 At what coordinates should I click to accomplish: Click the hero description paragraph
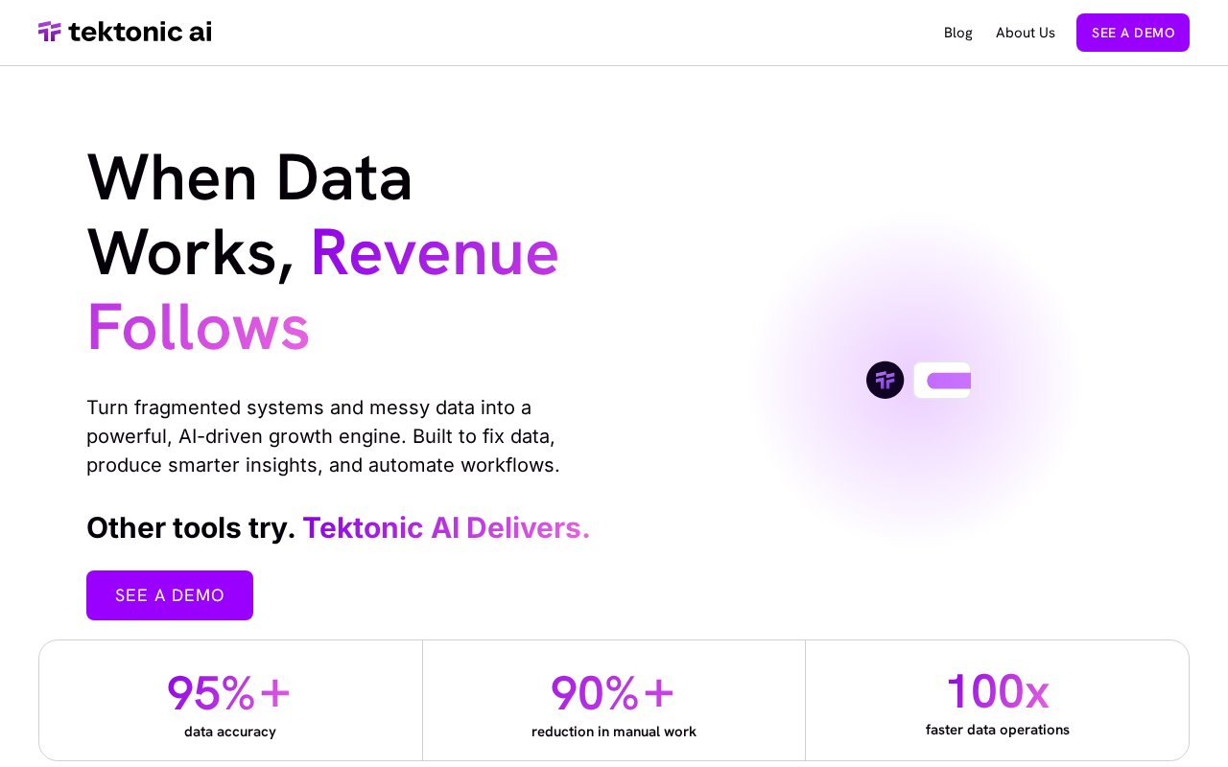pyautogui.click(x=323, y=436)
